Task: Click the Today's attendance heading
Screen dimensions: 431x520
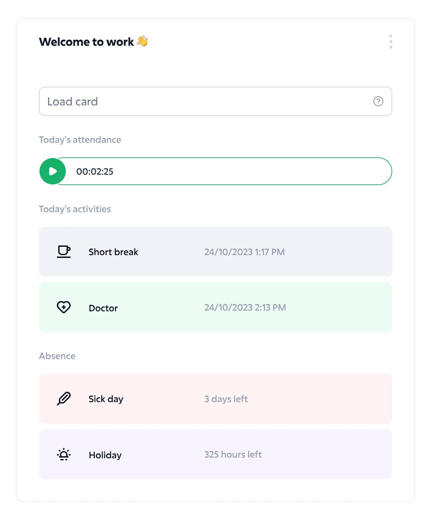Action: [80, 140]
